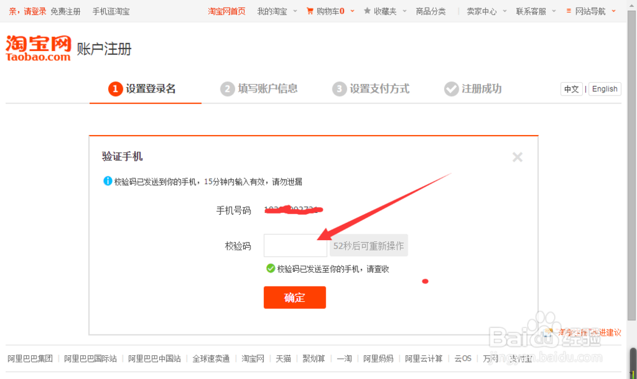Click the 手机号码 label

[234, 210]
